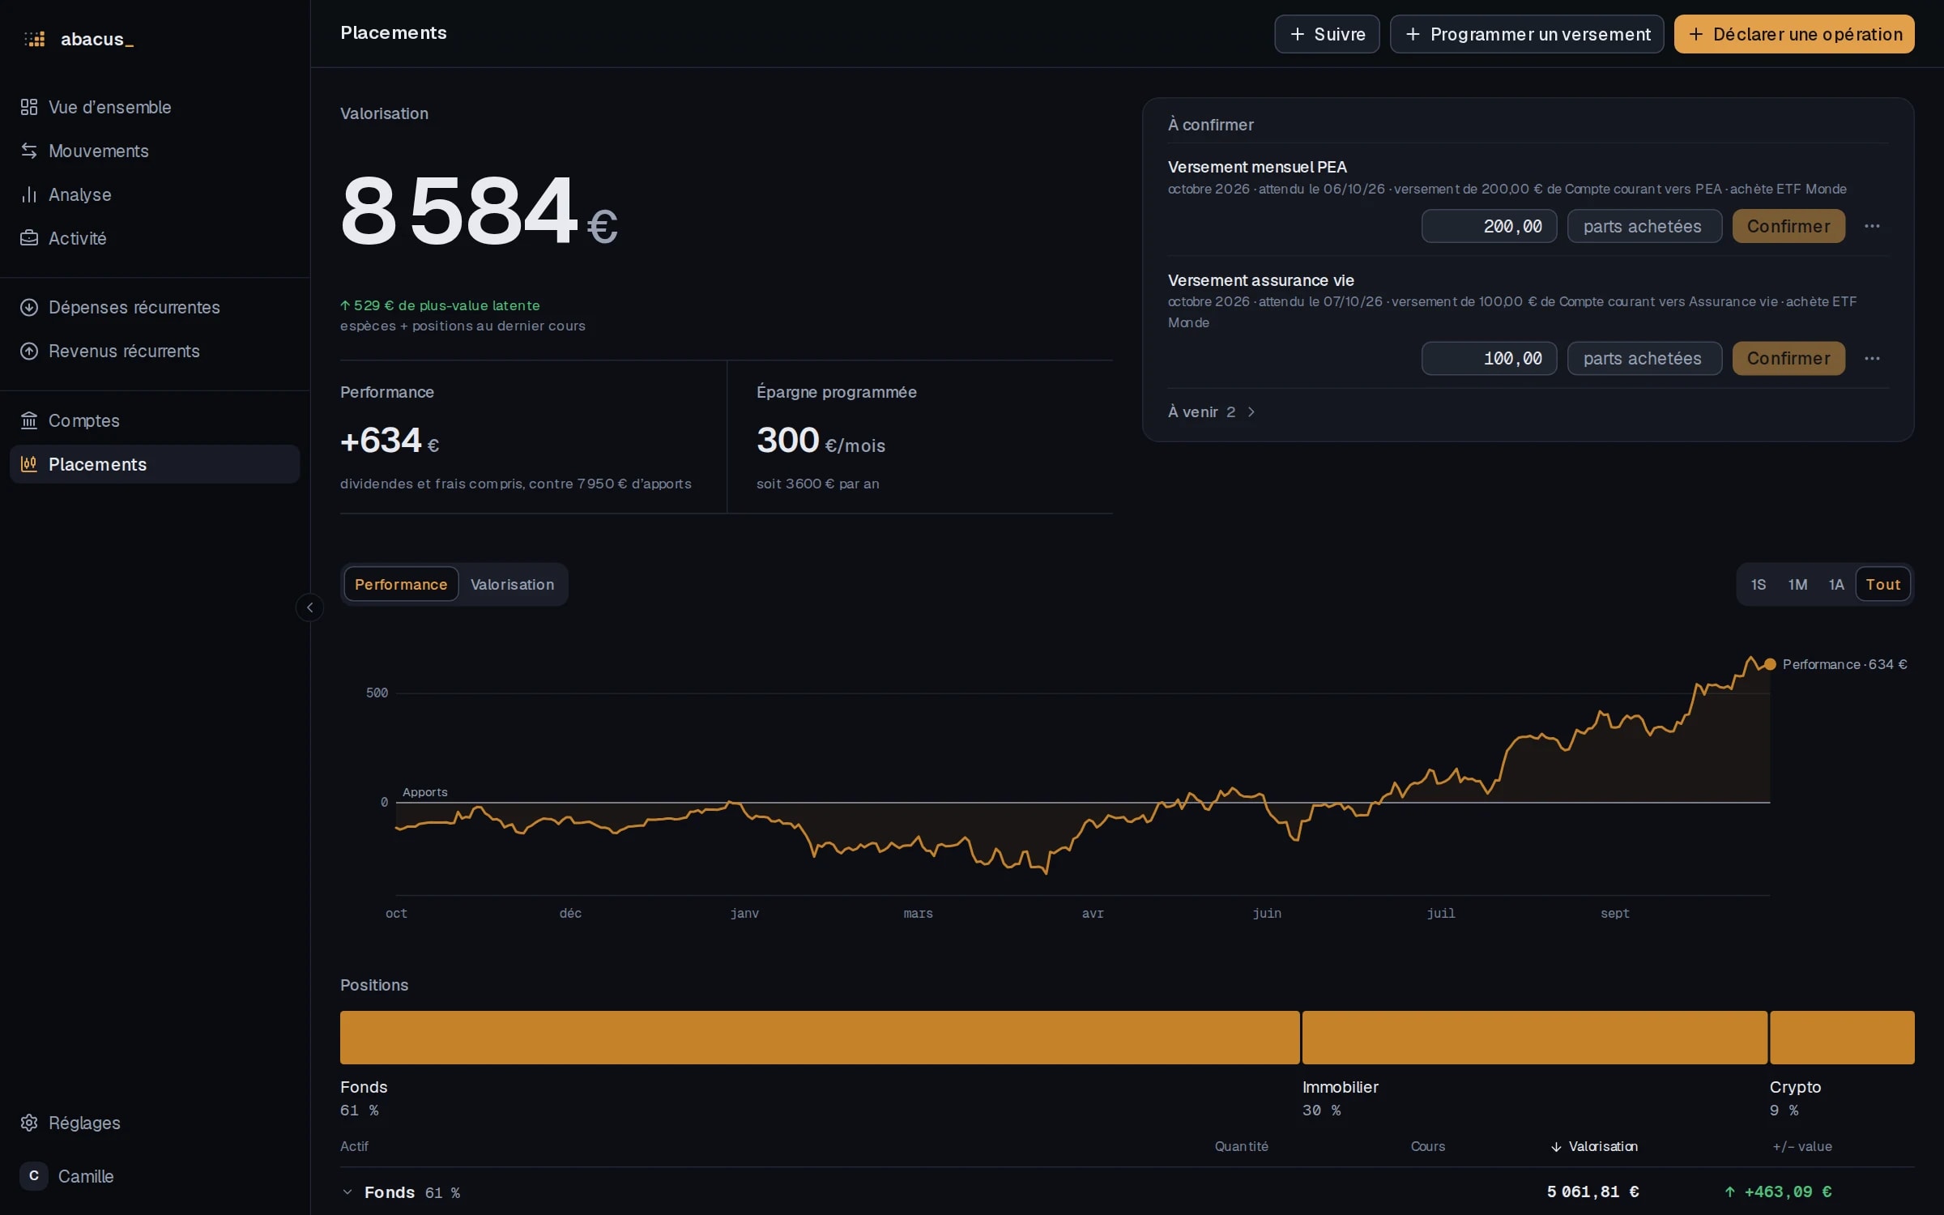Image resolution: width=1944 pixels, height=1215 pixels.
Task: Click the 200,00 amount field
Action: [1489, 226]
